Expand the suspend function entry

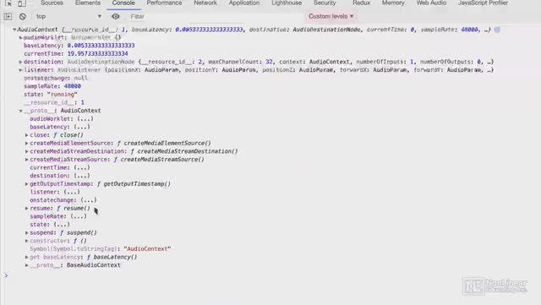pos(26,233)
